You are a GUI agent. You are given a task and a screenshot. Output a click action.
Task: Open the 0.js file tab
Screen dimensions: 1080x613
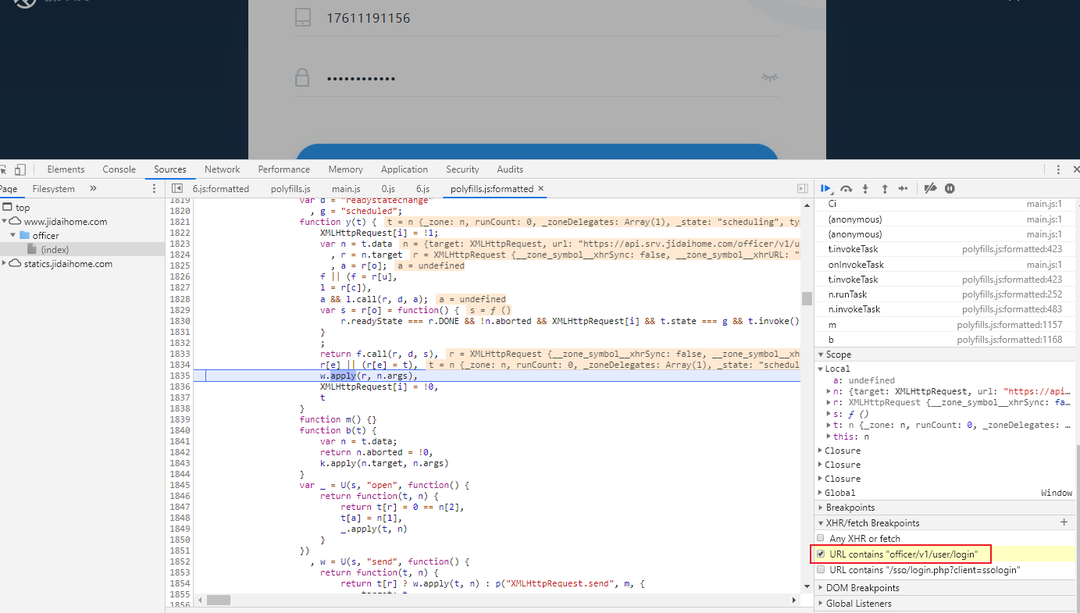tap(388, 188)
